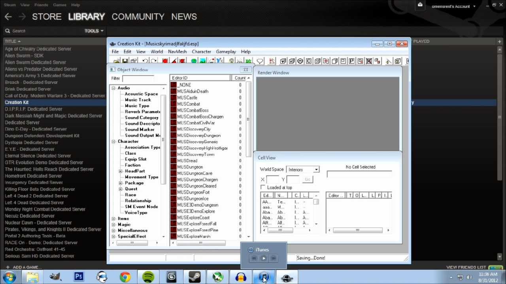Click the red icon beside MUSCombat row
506x284 pixels.
[174, 104]
